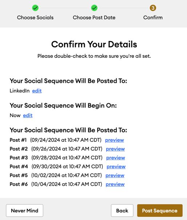Viewport: 187px width, 220px height.
Task: Select the Confirm step label
Action: tap(153, 17)
